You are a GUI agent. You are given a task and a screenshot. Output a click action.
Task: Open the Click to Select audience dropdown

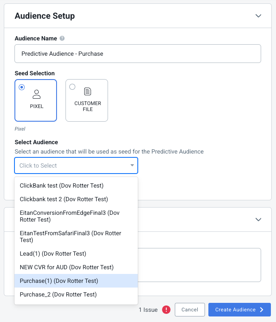tap(76, 165)
